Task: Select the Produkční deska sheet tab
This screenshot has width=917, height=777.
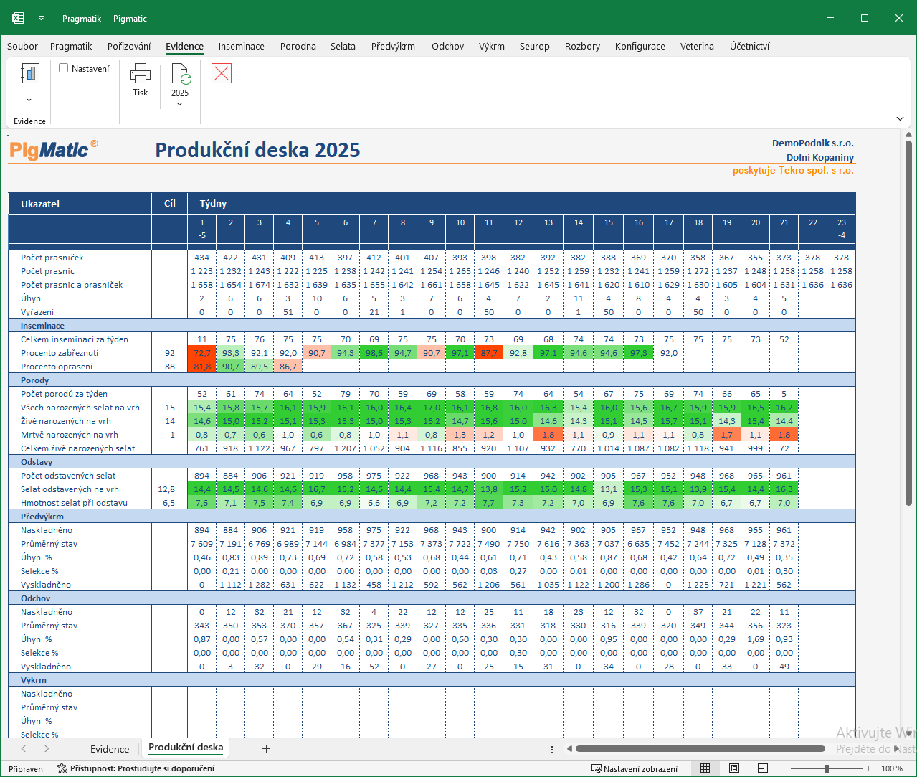Action: pyautogui.click(x=186, y=748)
